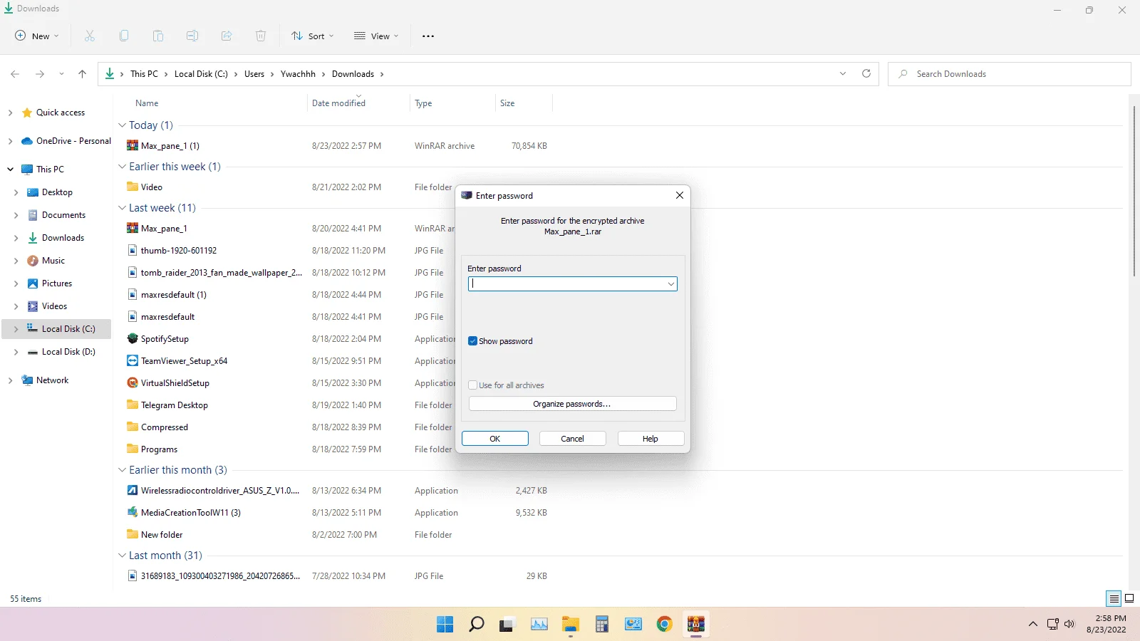Close the Enter password dialog
This screenshot has width=1140, height=641.
(x=680, y=195)
